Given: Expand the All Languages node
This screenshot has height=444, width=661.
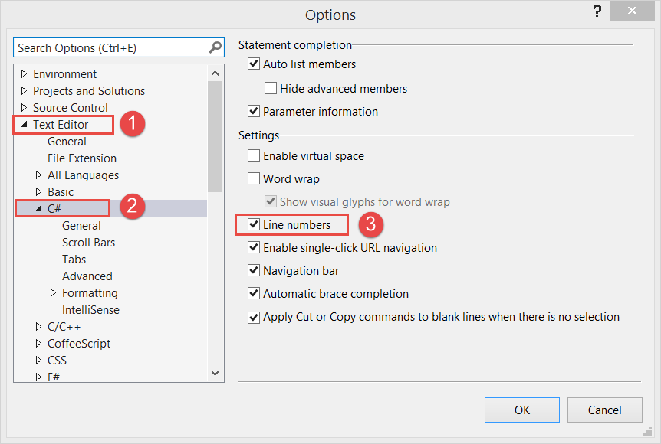Looking at the screenshot, I should click(38, 175).
